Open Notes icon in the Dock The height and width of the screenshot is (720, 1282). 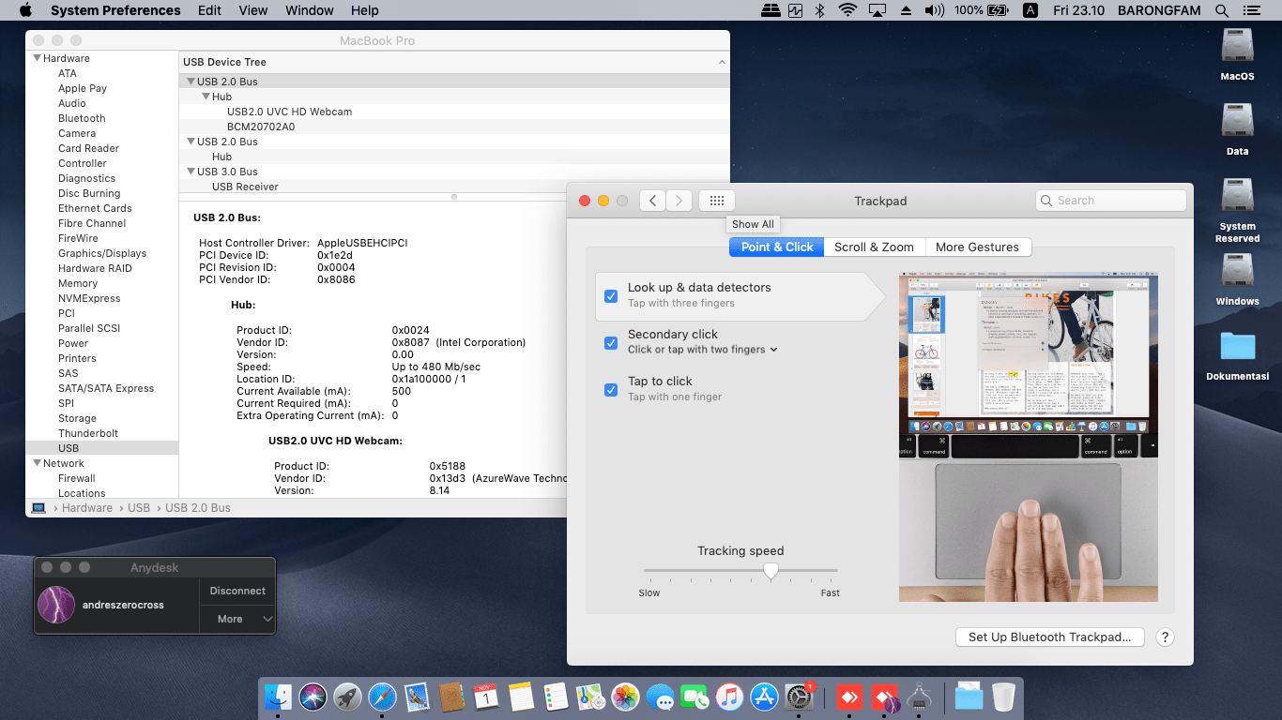(521, 697)
